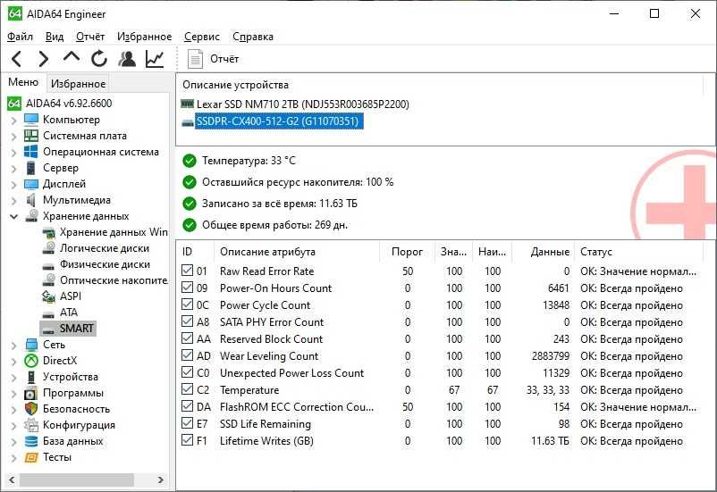717x492 pixels.
Task: Click the Компьютер monitor icon
Action: [x=31, y=120]
